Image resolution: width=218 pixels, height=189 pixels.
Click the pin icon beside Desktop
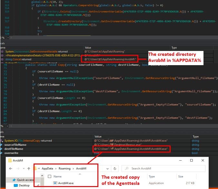tap(38, 185)
